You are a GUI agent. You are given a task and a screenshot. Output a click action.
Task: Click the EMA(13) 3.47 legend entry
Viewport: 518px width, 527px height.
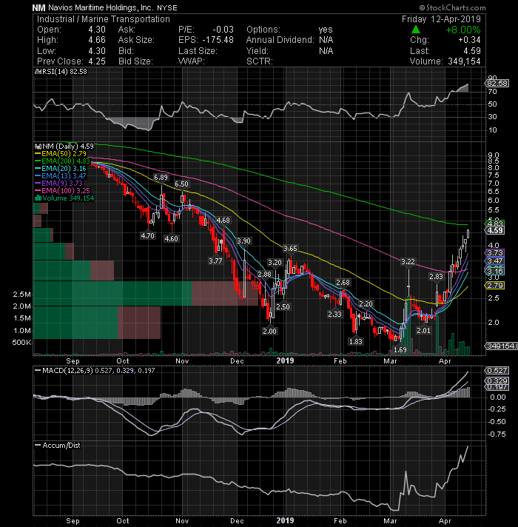61,175
